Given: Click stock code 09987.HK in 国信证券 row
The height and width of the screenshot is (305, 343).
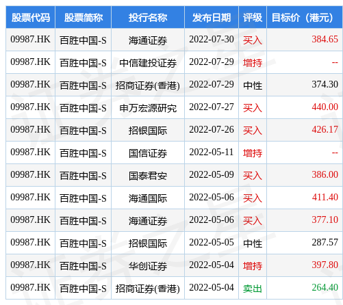Looking at the screenshot, I should pos(30,152).
